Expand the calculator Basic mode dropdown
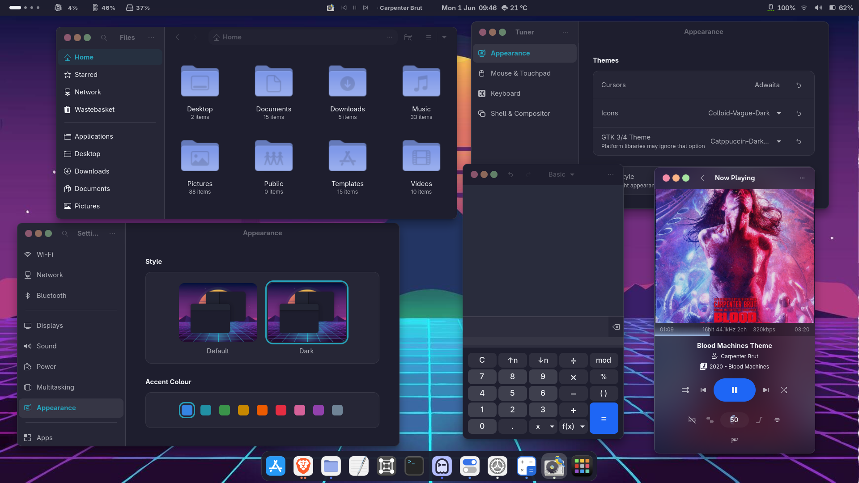Image resolution: width=859 pixels, height=483 pixels. pos(561,174)
